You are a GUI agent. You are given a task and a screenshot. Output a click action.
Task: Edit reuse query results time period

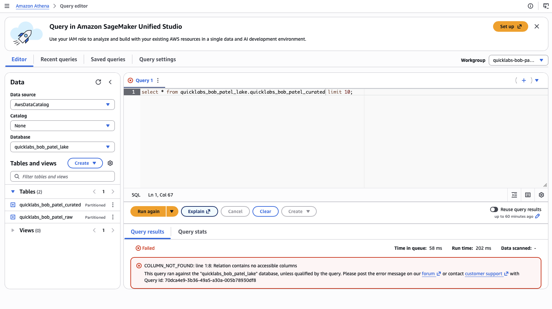click(537, 216)
